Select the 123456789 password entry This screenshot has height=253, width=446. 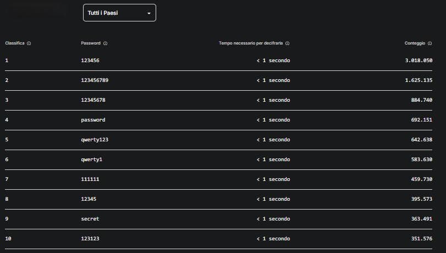pyautogui.click(x=95, y=80)
